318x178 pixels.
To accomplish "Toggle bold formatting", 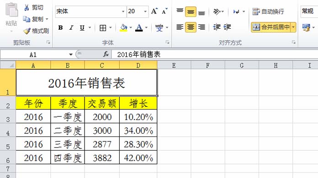I will click(x=60, y=27).
